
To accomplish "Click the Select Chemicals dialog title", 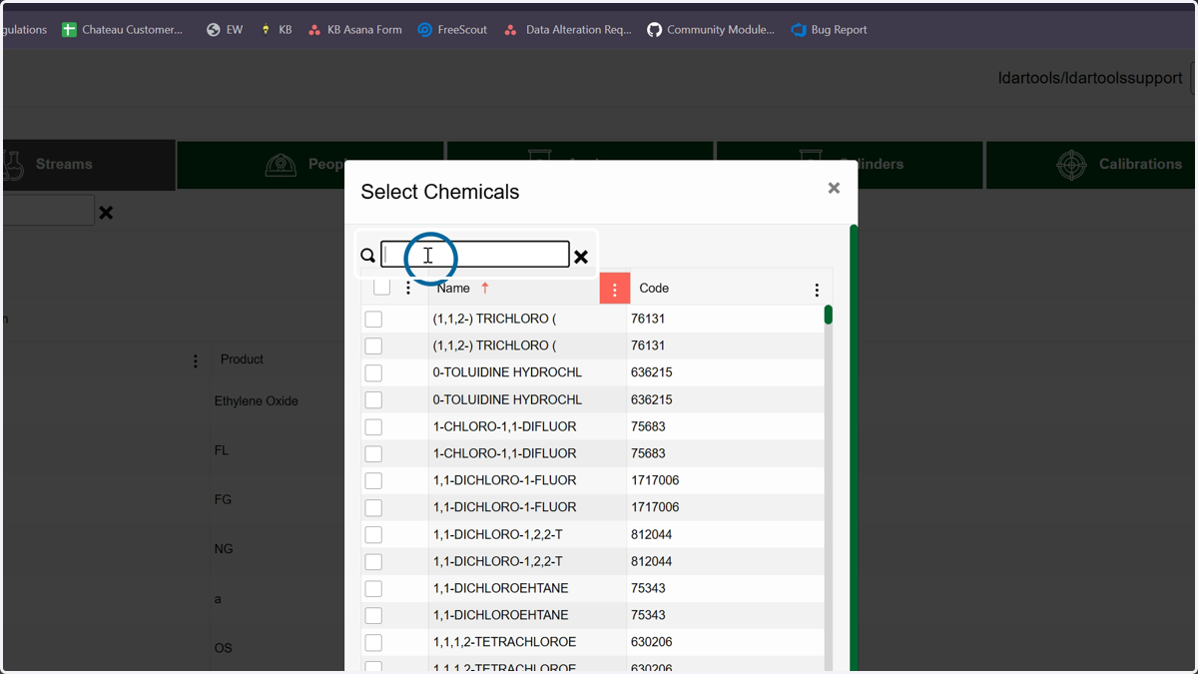I will click(x=440, y=192).
